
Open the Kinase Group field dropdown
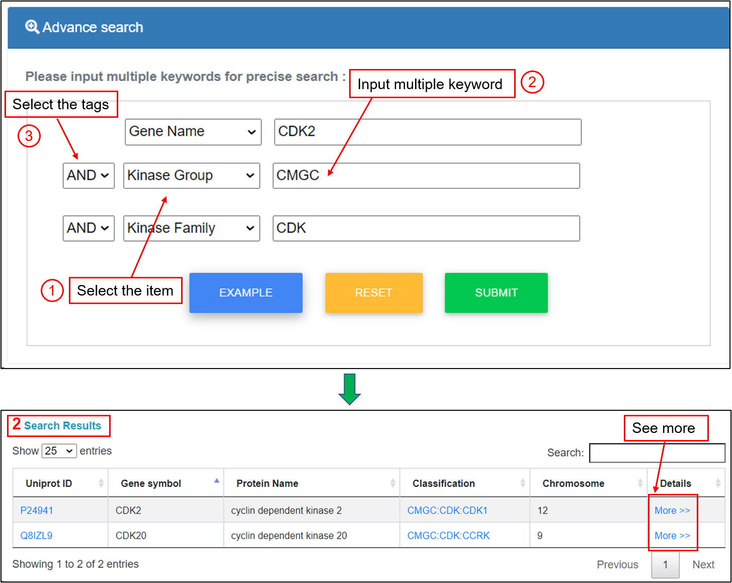(191, 176)
